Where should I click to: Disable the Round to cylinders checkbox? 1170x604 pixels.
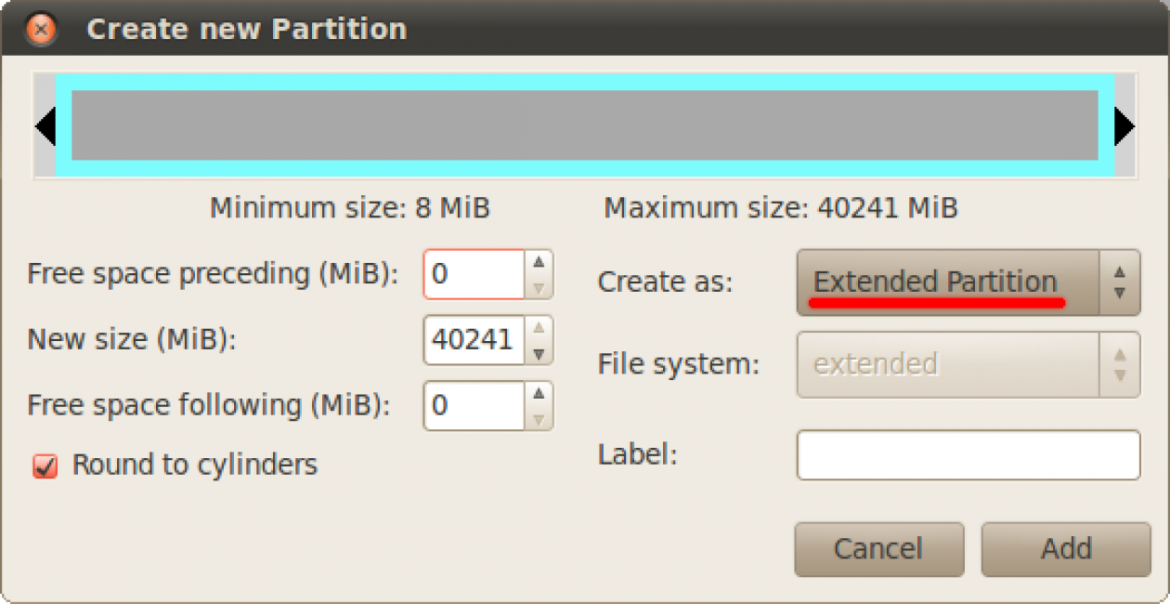point(45,466)
